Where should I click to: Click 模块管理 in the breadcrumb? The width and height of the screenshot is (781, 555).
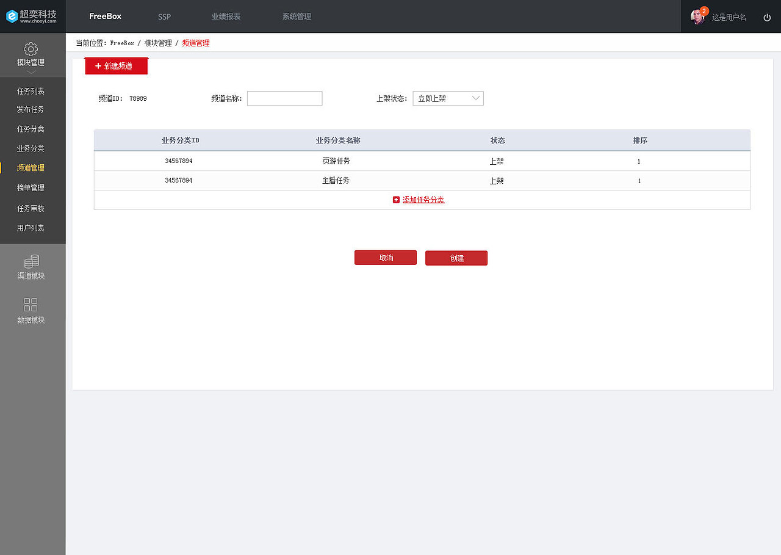tap(158, 43)
